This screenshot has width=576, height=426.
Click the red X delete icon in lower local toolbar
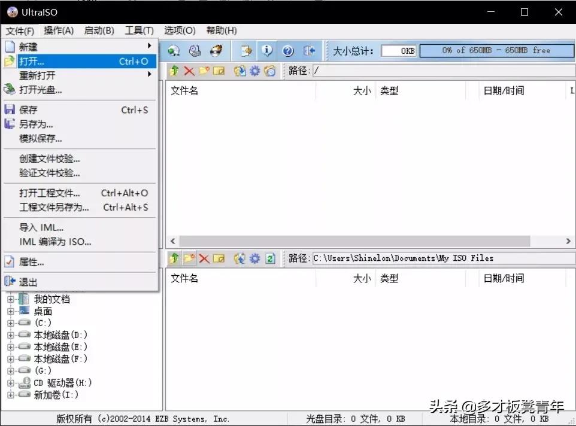[x=204, y=258]
